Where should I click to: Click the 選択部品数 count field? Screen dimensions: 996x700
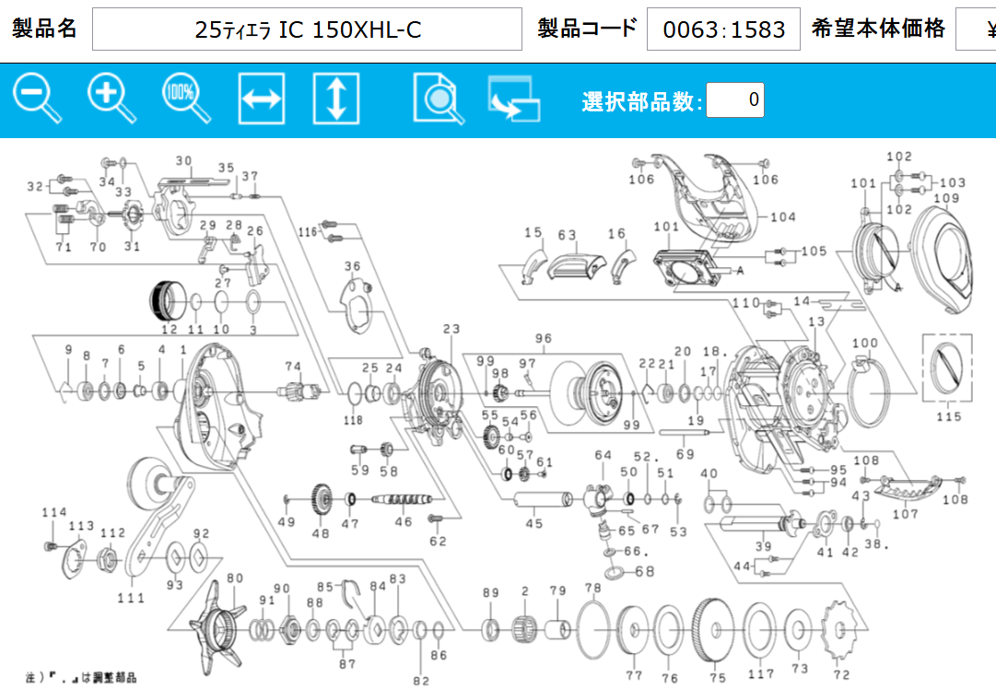[x=734, y=99]
